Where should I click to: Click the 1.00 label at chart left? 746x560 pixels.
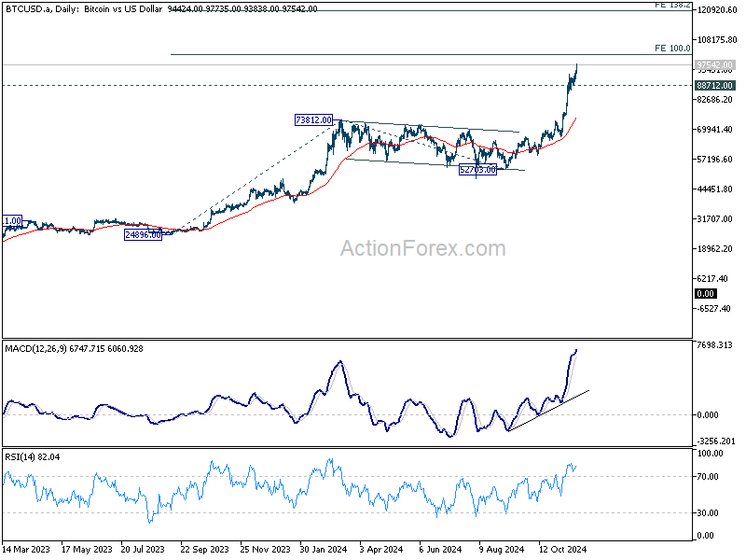pyautogui.click(x=12, y=221)
